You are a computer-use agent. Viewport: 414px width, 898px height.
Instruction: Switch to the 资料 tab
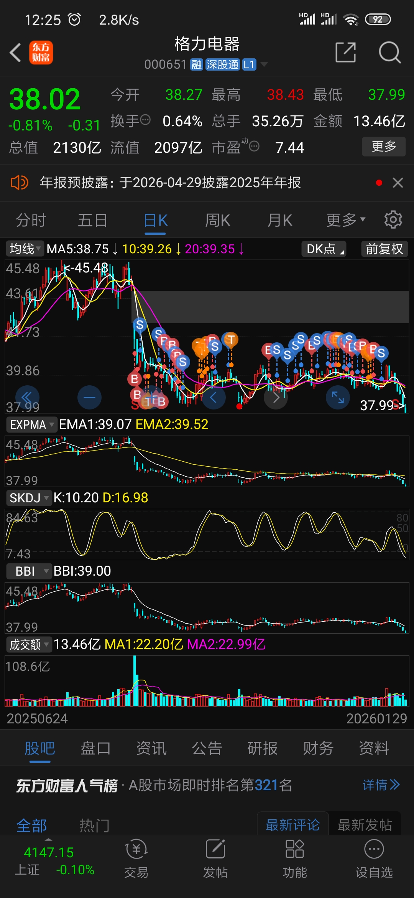point(374,748)
